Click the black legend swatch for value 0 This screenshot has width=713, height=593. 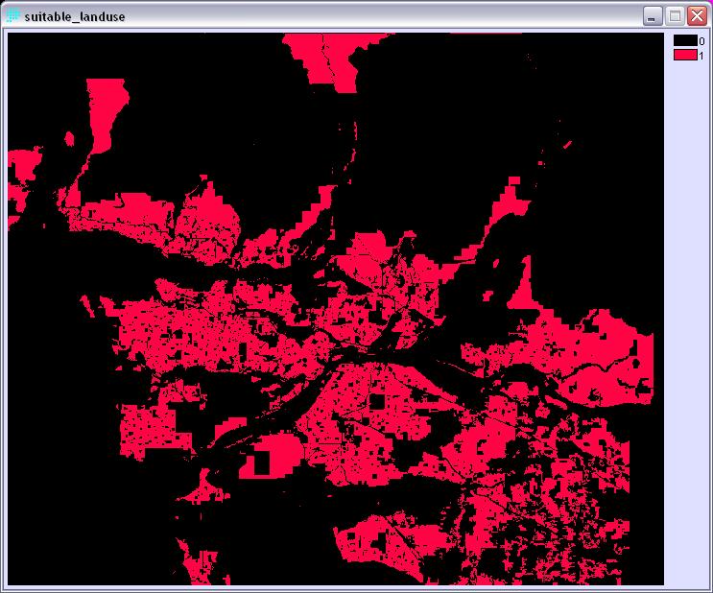(x=684, y=41)
